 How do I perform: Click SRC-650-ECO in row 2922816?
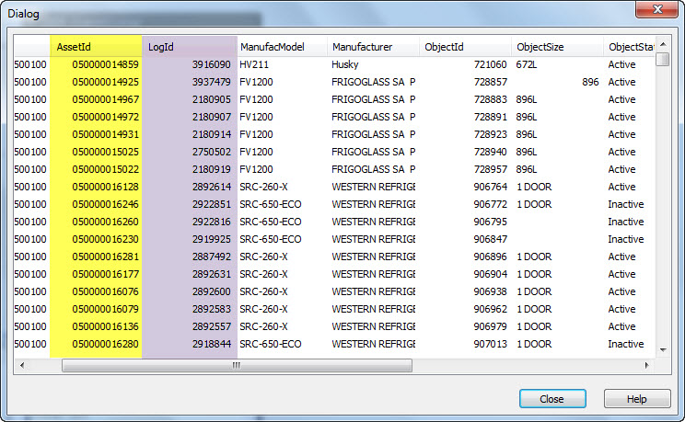pyautogui.click(x=271, y=222)
